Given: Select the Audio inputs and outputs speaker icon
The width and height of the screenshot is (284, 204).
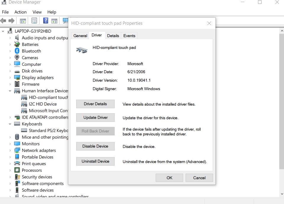Looking at the screenshot, I should click(17, 38).
